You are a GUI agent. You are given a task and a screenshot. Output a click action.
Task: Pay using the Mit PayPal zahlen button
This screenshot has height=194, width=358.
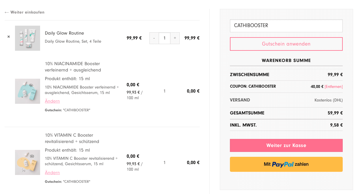286,164
